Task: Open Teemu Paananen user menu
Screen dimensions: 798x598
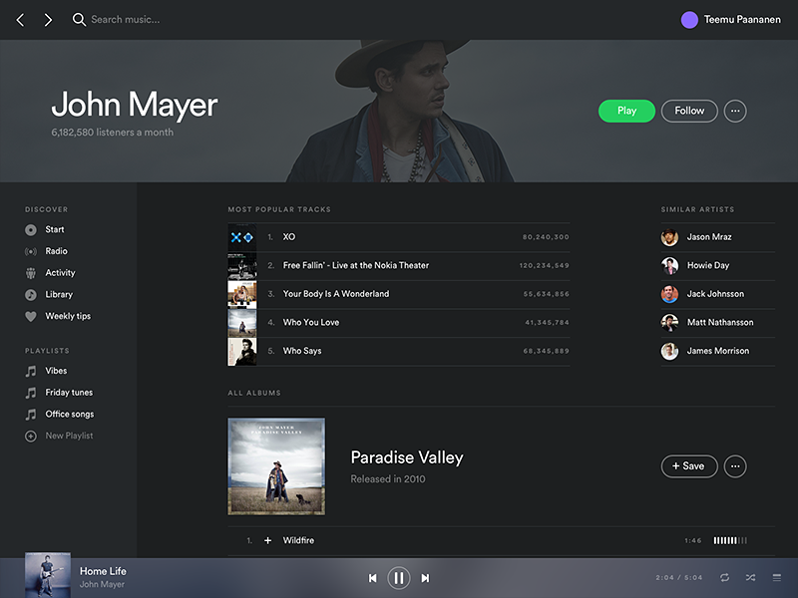Action: 733,20
